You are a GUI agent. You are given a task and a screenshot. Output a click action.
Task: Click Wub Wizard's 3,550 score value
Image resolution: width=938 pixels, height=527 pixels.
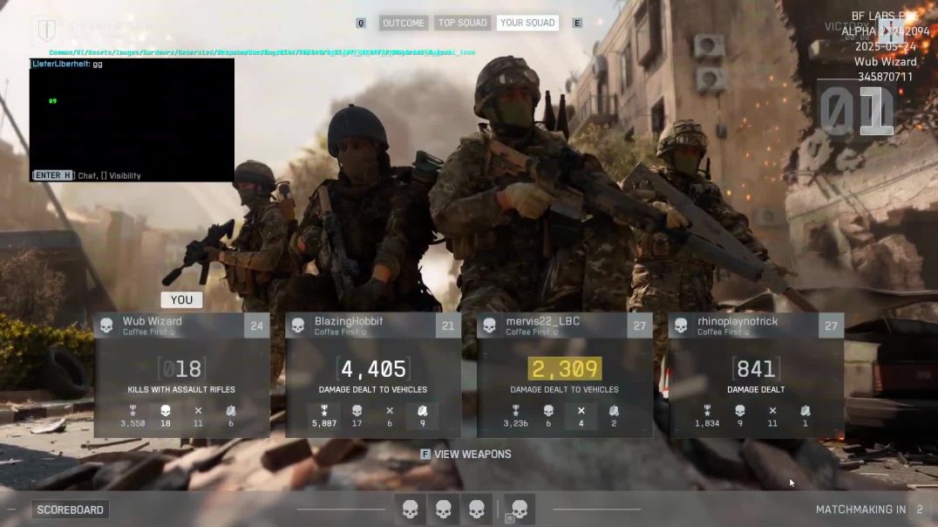(133, 423)
